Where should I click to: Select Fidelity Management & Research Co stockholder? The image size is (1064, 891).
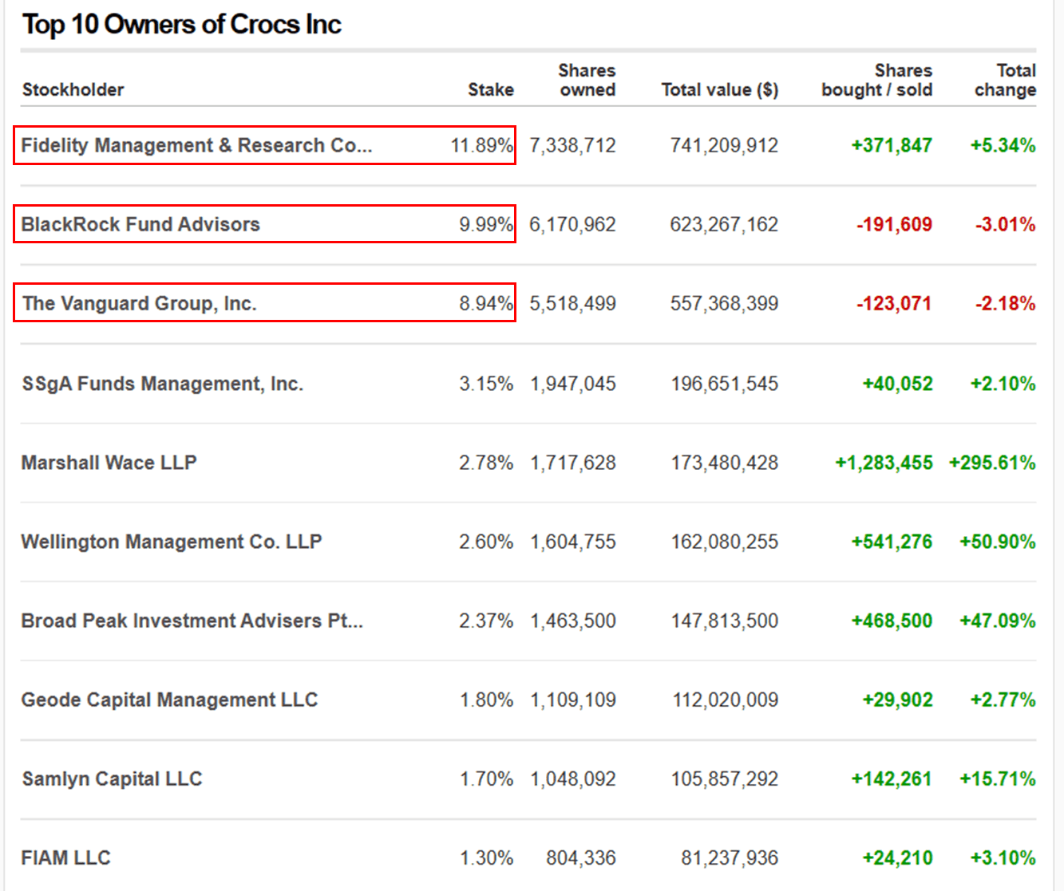[196, 145]
